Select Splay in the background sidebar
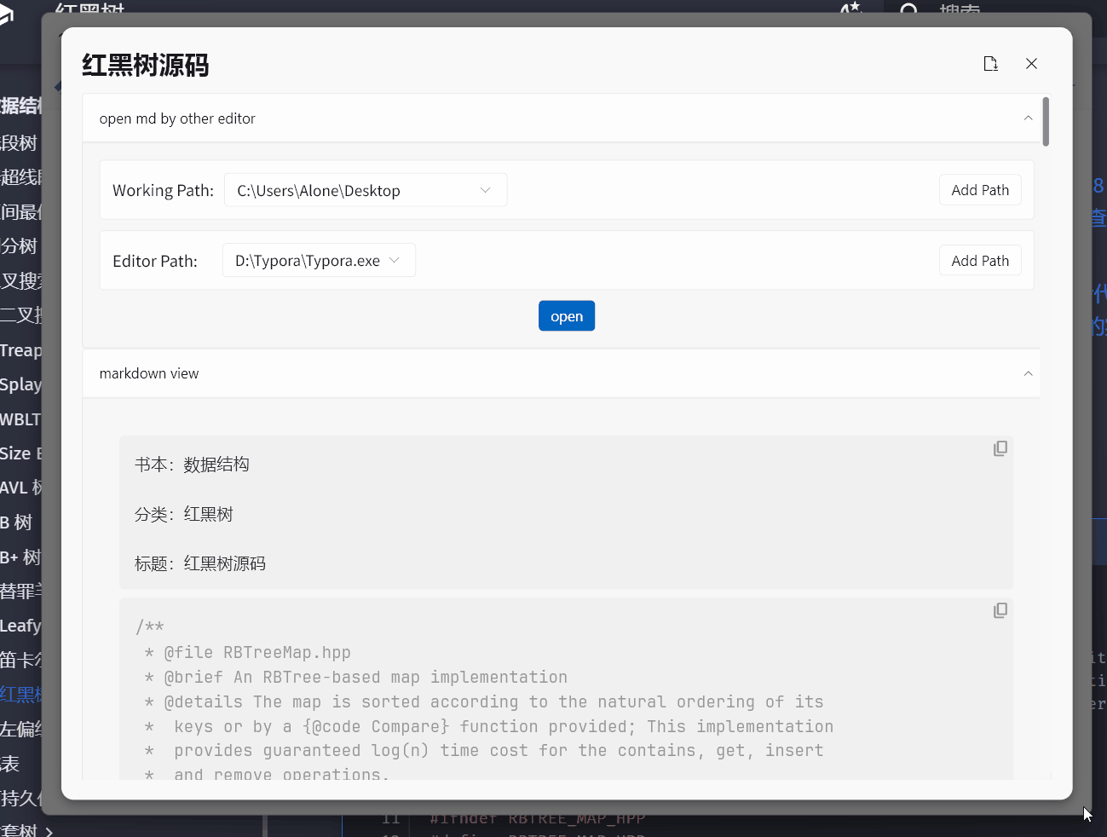 click(x=20, y=384)
